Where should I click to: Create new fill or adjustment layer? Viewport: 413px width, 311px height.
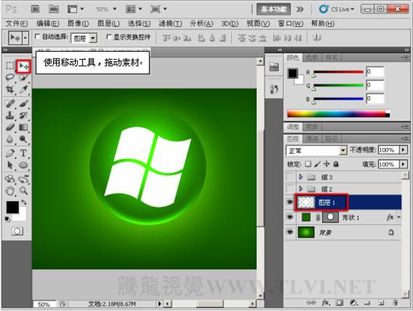point(354,303)
